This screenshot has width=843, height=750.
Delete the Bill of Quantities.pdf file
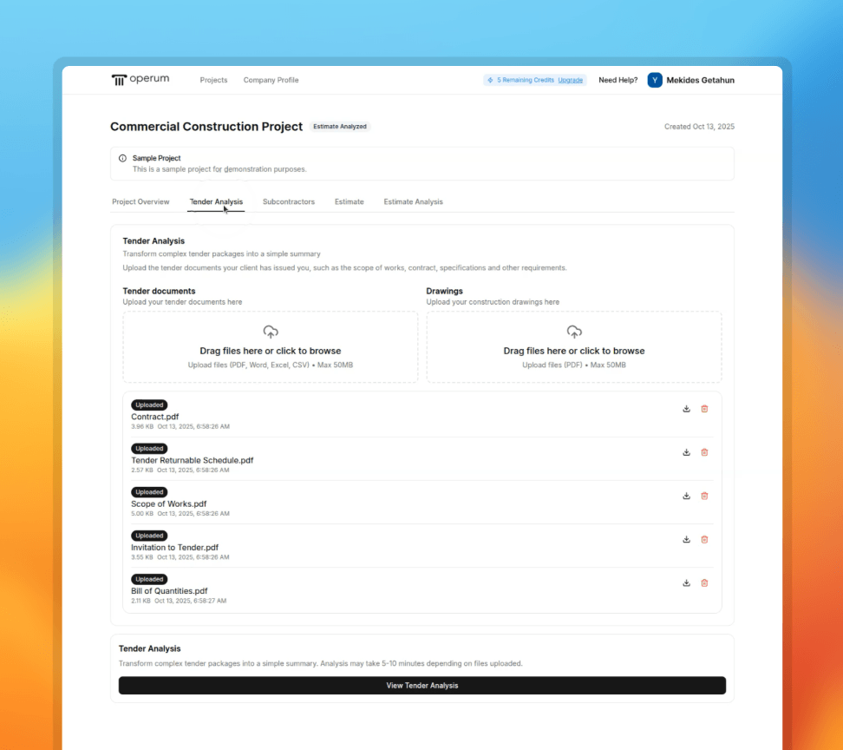pos(704,582)
